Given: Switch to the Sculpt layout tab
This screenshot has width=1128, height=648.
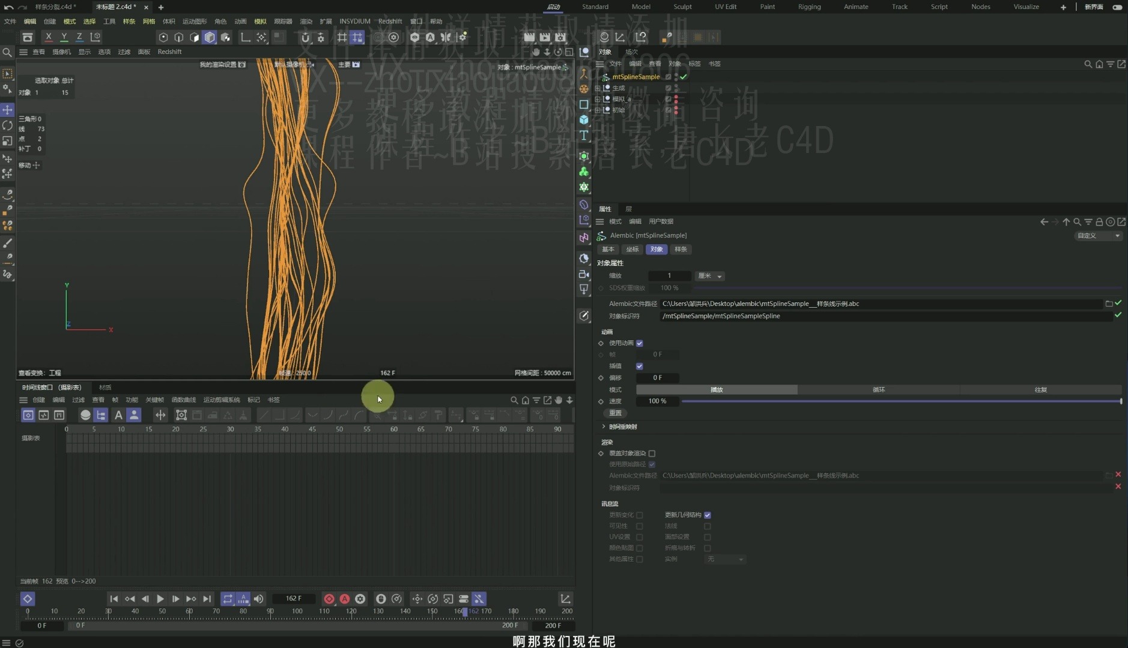Looking at the screenshot, I should [x=682, y=7].
